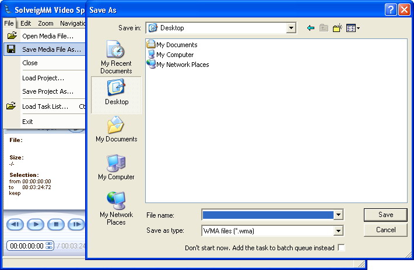The width and height of the screenshot is (414, 270).
Task: Close the Save As dialog
Action: click(404, 10)
